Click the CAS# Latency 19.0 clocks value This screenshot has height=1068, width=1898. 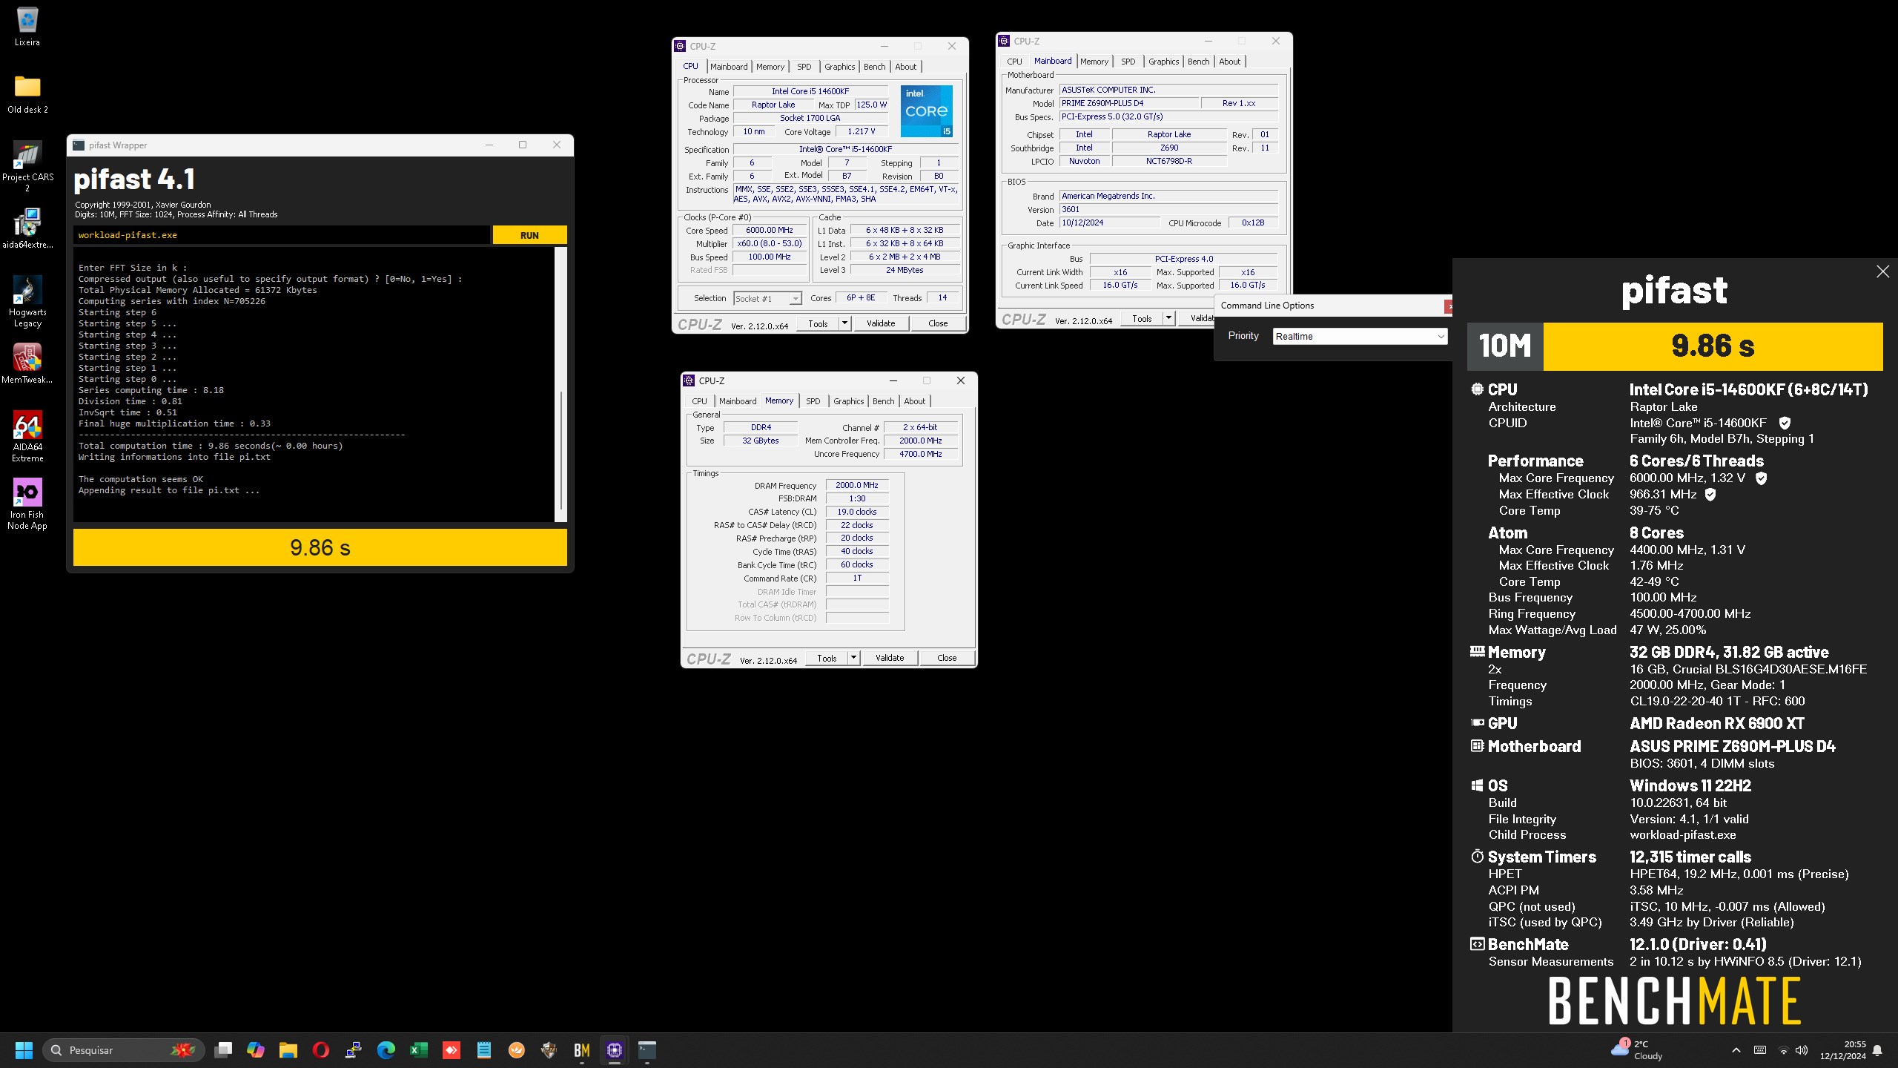point(856,512)
